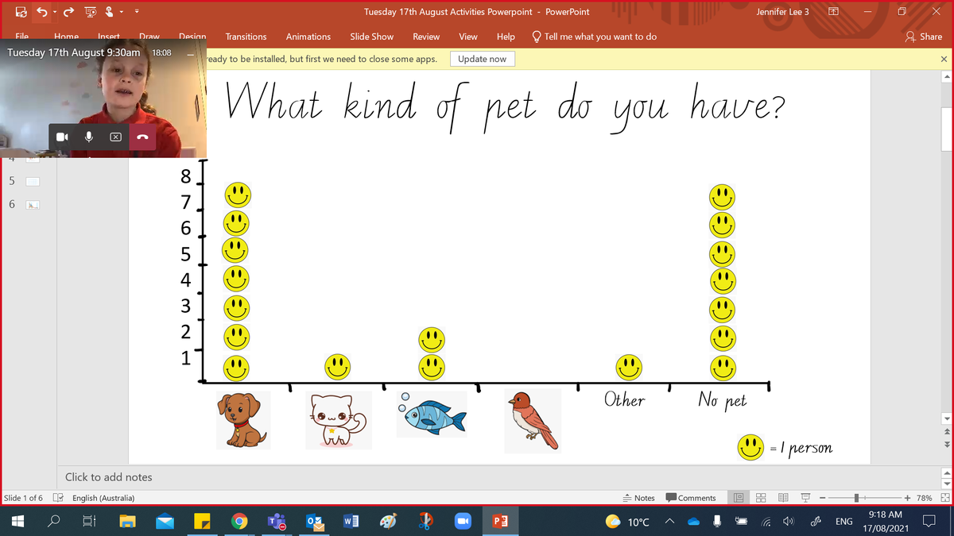
Task: Open Zoom from the taskbar
Action: tap(462, 521)
